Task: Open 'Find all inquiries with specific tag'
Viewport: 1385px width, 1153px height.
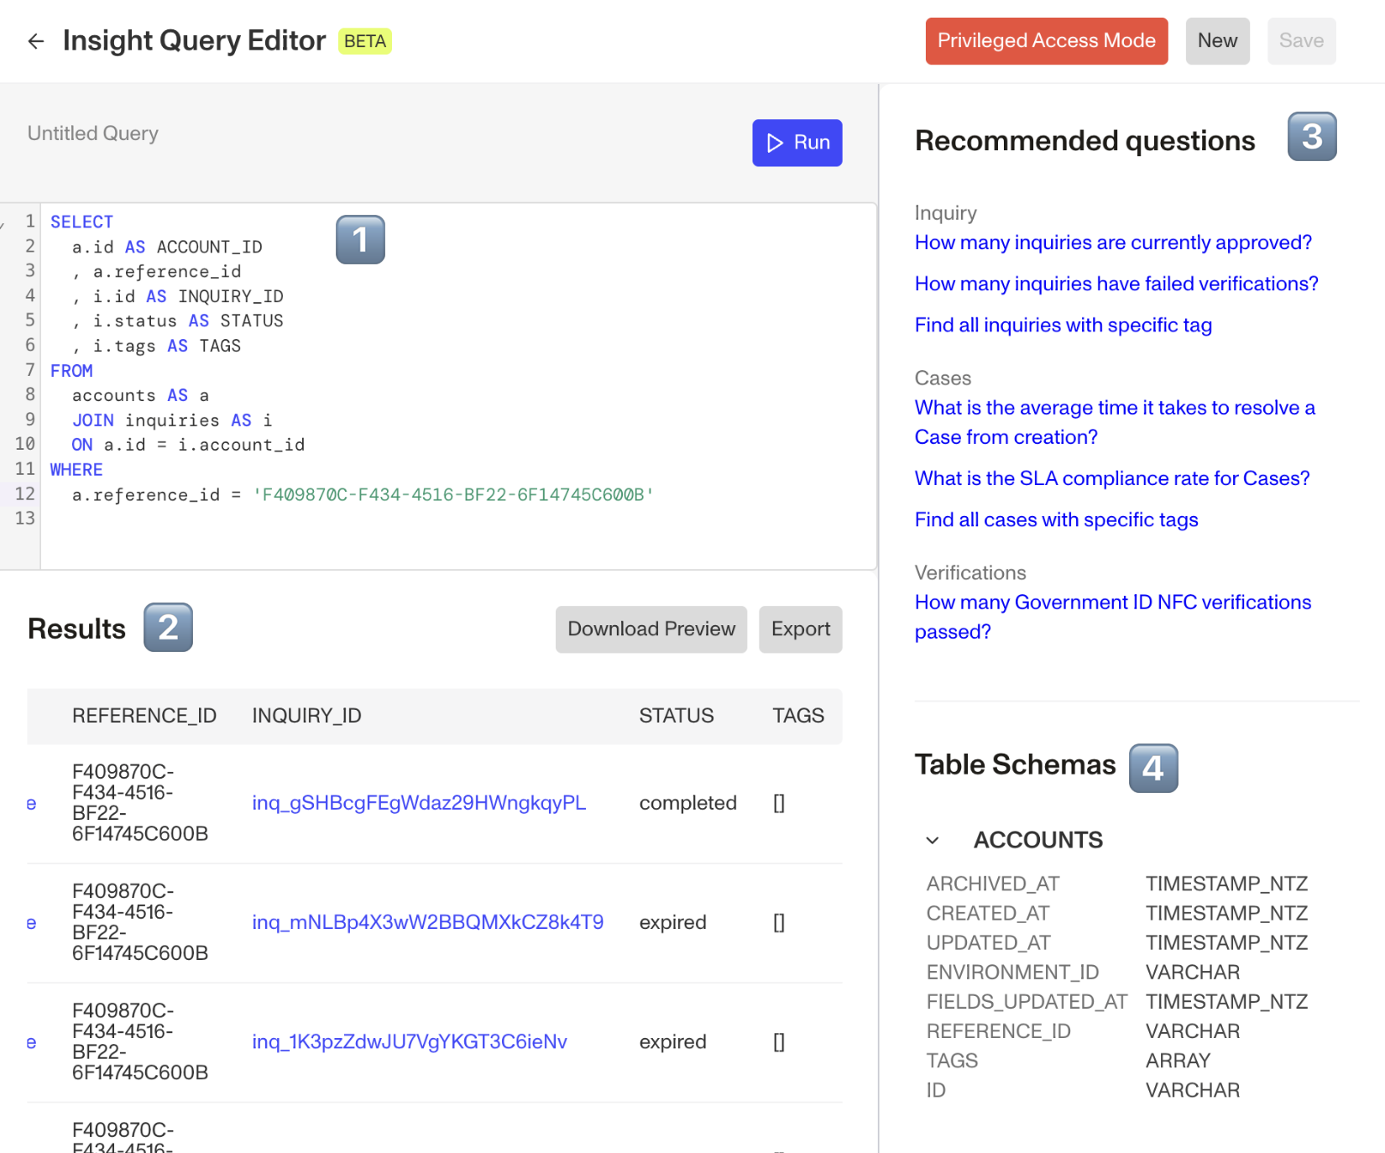Action: click(1064, 325)
